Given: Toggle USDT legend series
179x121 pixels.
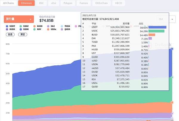Looking at the screenshot, I should pyautogui.click(x=10, y=26).
